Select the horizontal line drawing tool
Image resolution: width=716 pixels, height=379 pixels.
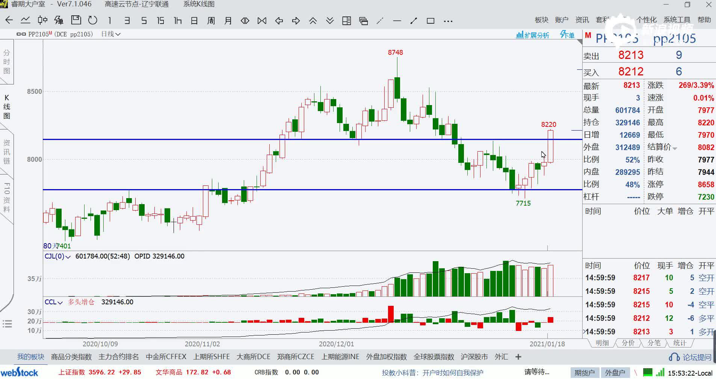(x=397, y=21)
